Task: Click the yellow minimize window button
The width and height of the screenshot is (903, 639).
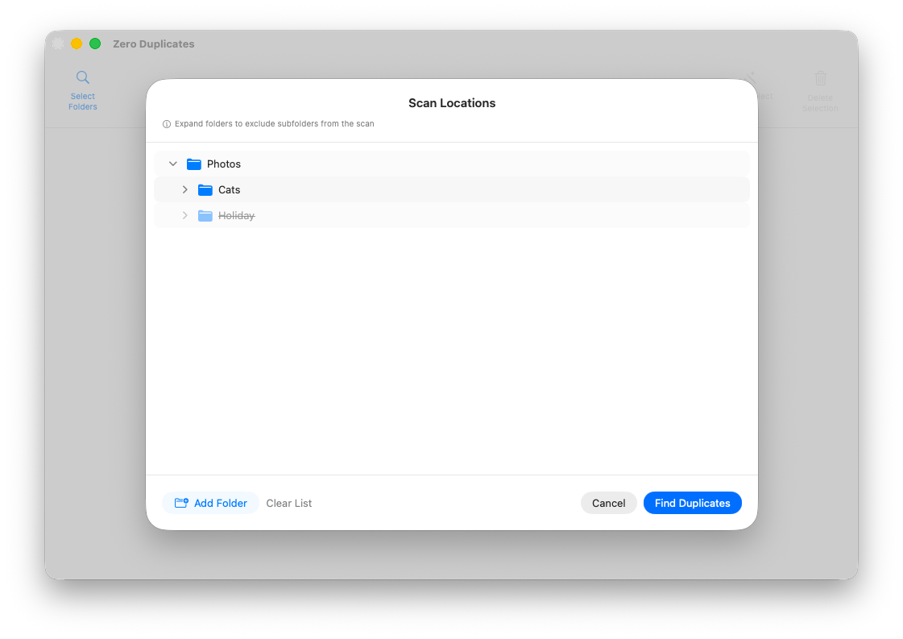Action: click(x=77, y=44)
